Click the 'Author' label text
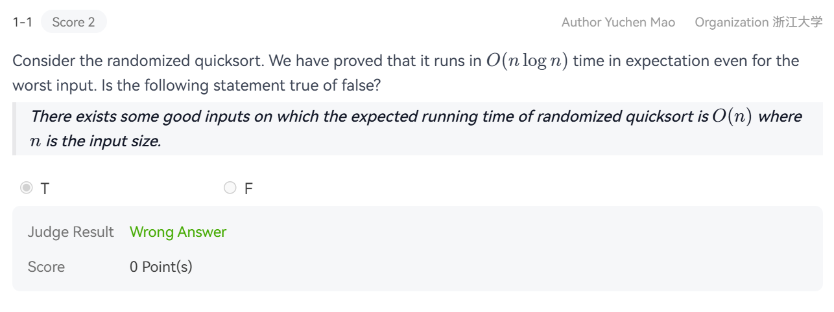 [x=580, y=23]
